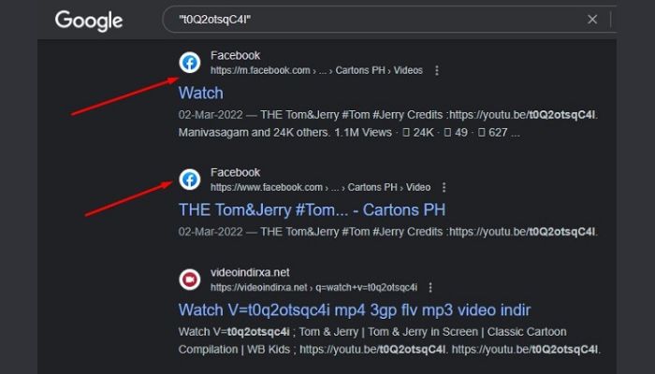
Task: Click "02-Mar-2022" date under Watch result
Action: coord(211,115)
